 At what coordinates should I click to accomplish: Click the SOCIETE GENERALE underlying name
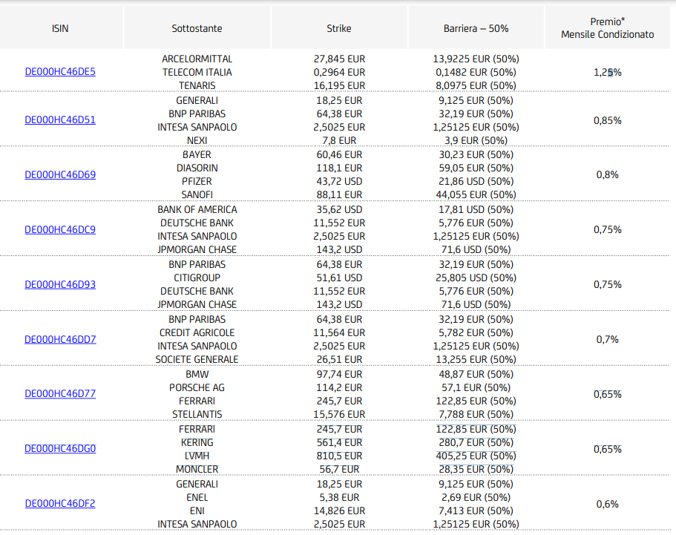coord(197,359)
